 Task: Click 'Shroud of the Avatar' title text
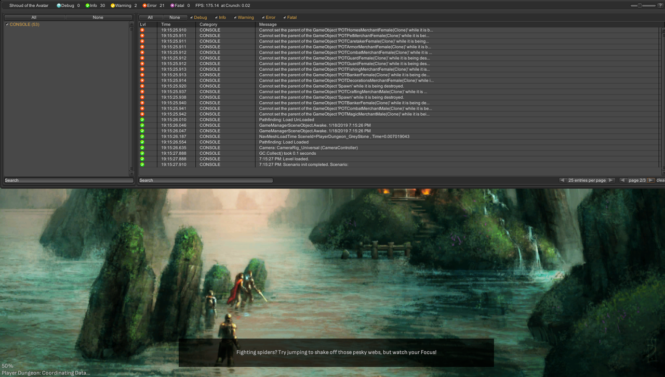coord(29,6)
